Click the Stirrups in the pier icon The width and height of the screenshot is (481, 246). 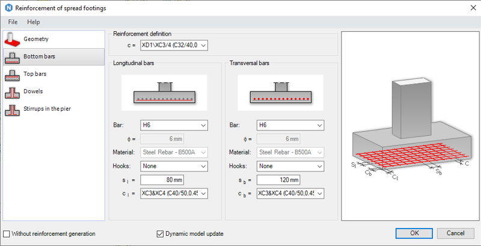tap(12, 109)
